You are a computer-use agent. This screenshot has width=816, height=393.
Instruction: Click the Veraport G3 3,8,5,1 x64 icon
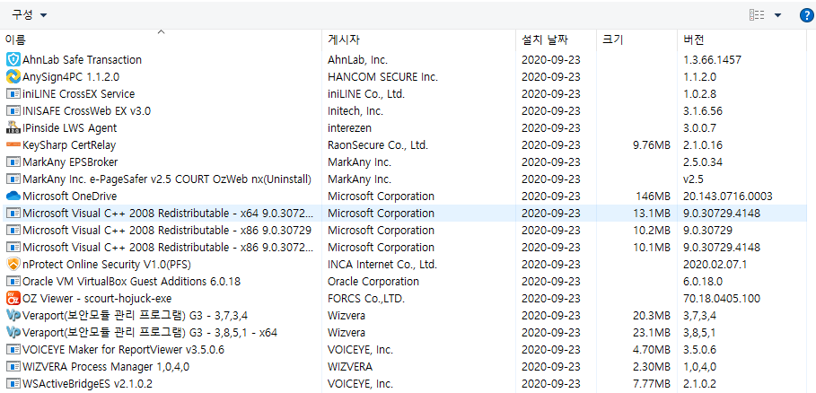point(13,333)
